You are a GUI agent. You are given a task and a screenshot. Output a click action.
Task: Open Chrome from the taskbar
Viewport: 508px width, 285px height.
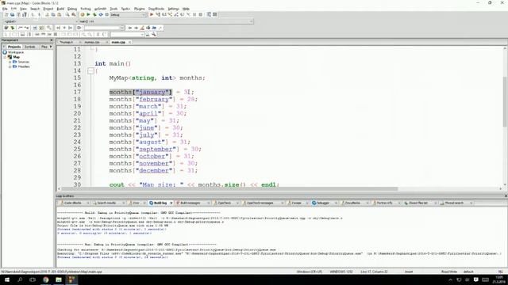coord(46,279)
